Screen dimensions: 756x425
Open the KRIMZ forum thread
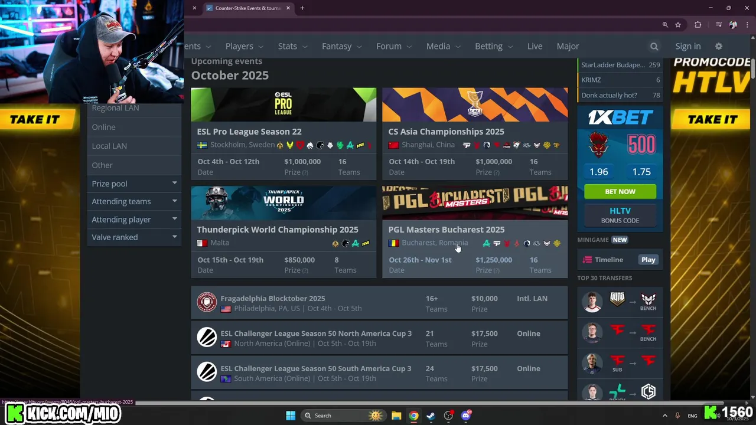[x=620, y=80]
